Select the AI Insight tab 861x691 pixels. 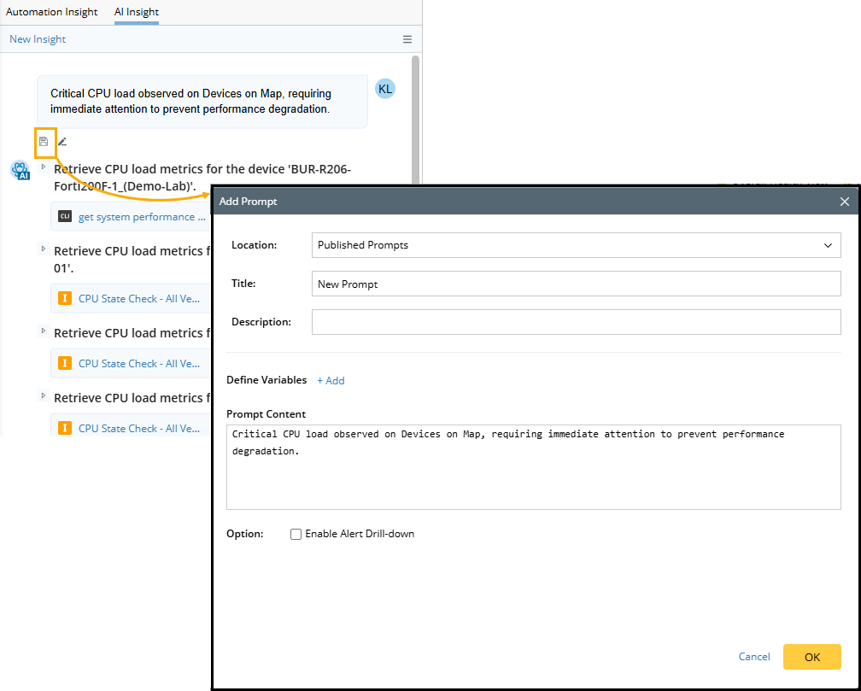[137, 13]
